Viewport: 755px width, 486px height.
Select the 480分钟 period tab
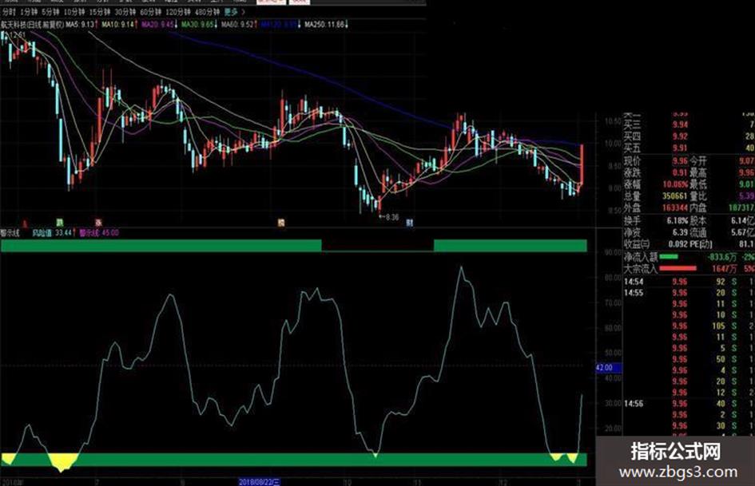point(208,11)
